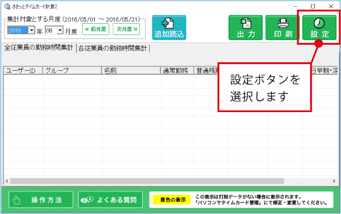Click the 追加読込 add-import icon button
Viewport: 341px width, 214px height.
click(x=169, y=28)
